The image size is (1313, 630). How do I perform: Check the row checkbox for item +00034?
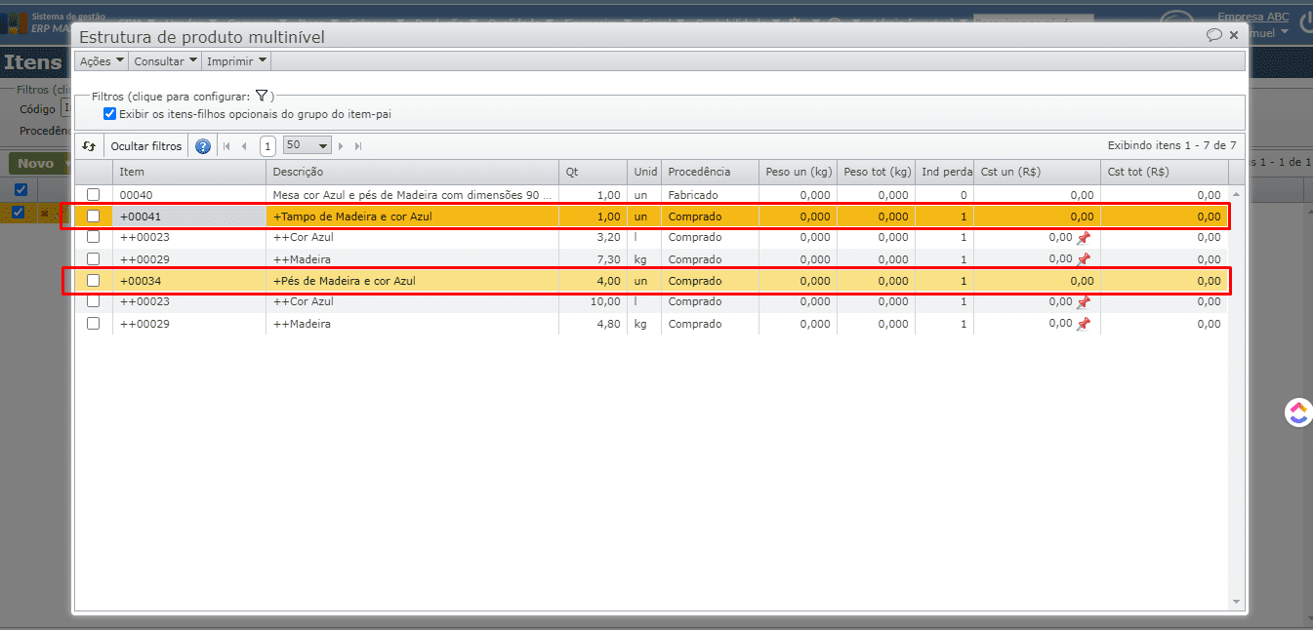(94, 281)
